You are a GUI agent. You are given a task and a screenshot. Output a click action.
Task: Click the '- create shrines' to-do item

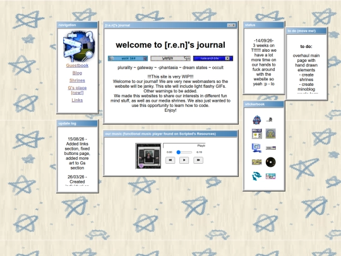[306, 77]
